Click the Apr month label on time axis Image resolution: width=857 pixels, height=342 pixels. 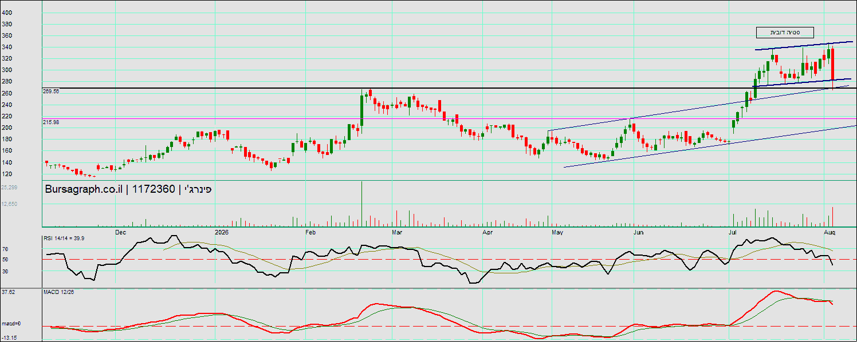[488, 233]
